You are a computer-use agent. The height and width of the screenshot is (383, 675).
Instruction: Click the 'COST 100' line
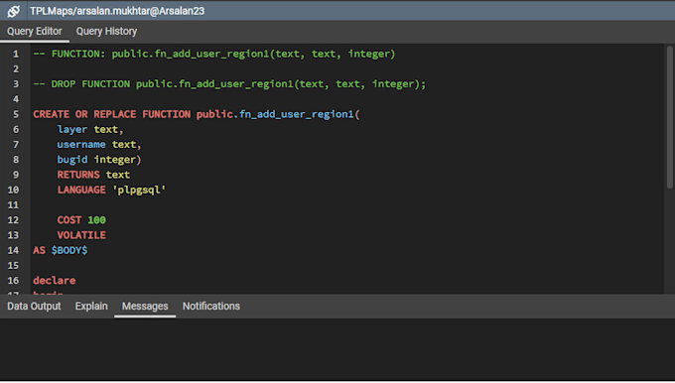click(x=81, y=220)
